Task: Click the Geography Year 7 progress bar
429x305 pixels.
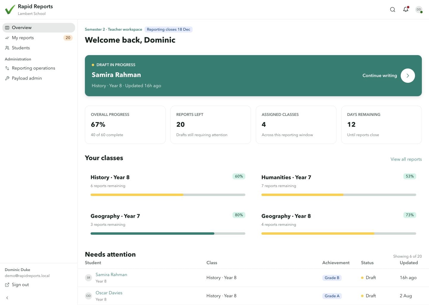Action: point(168,234)
